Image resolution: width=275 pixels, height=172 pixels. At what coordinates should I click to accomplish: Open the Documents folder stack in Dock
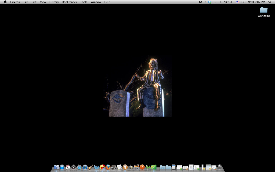click(168, 167)
